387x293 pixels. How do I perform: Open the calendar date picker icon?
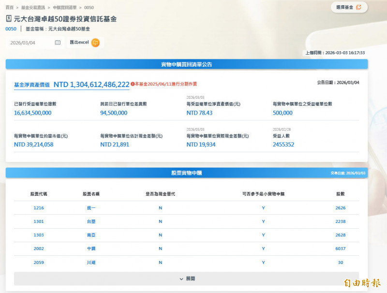click(x=58, y=43)
